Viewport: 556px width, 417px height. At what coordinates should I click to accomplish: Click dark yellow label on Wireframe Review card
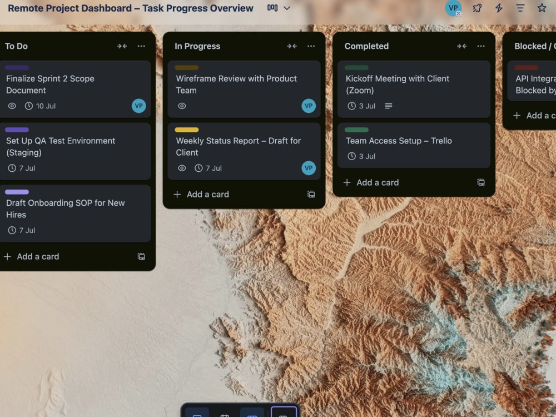pos(186,68)
